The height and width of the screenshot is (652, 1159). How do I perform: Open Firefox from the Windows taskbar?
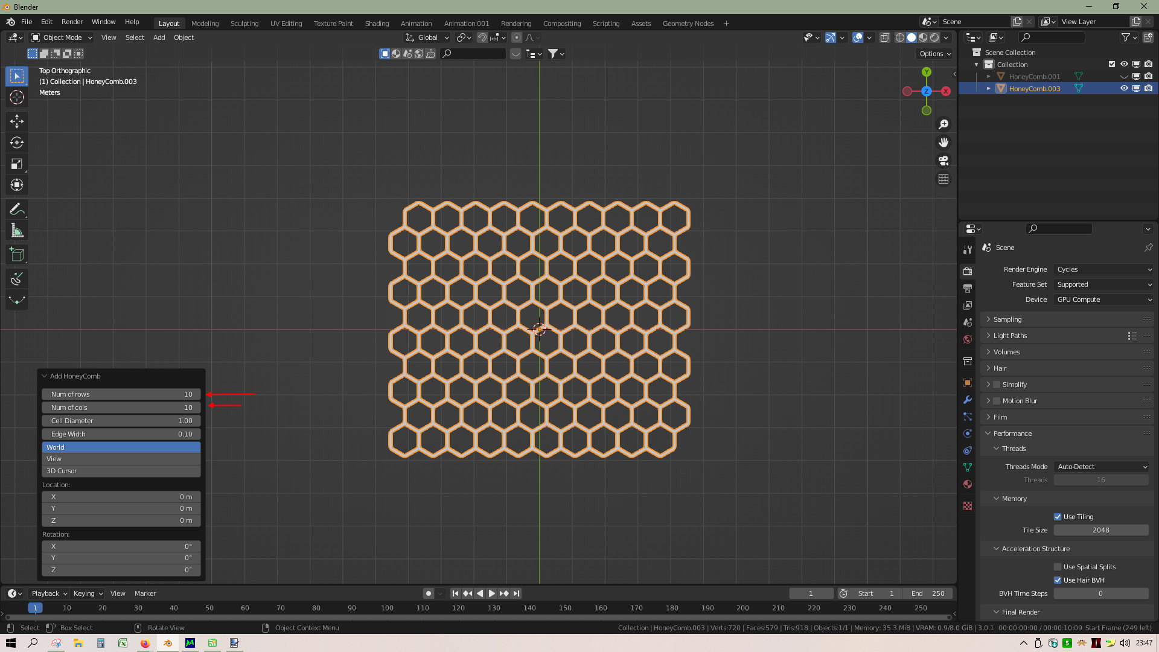(145, 643)
